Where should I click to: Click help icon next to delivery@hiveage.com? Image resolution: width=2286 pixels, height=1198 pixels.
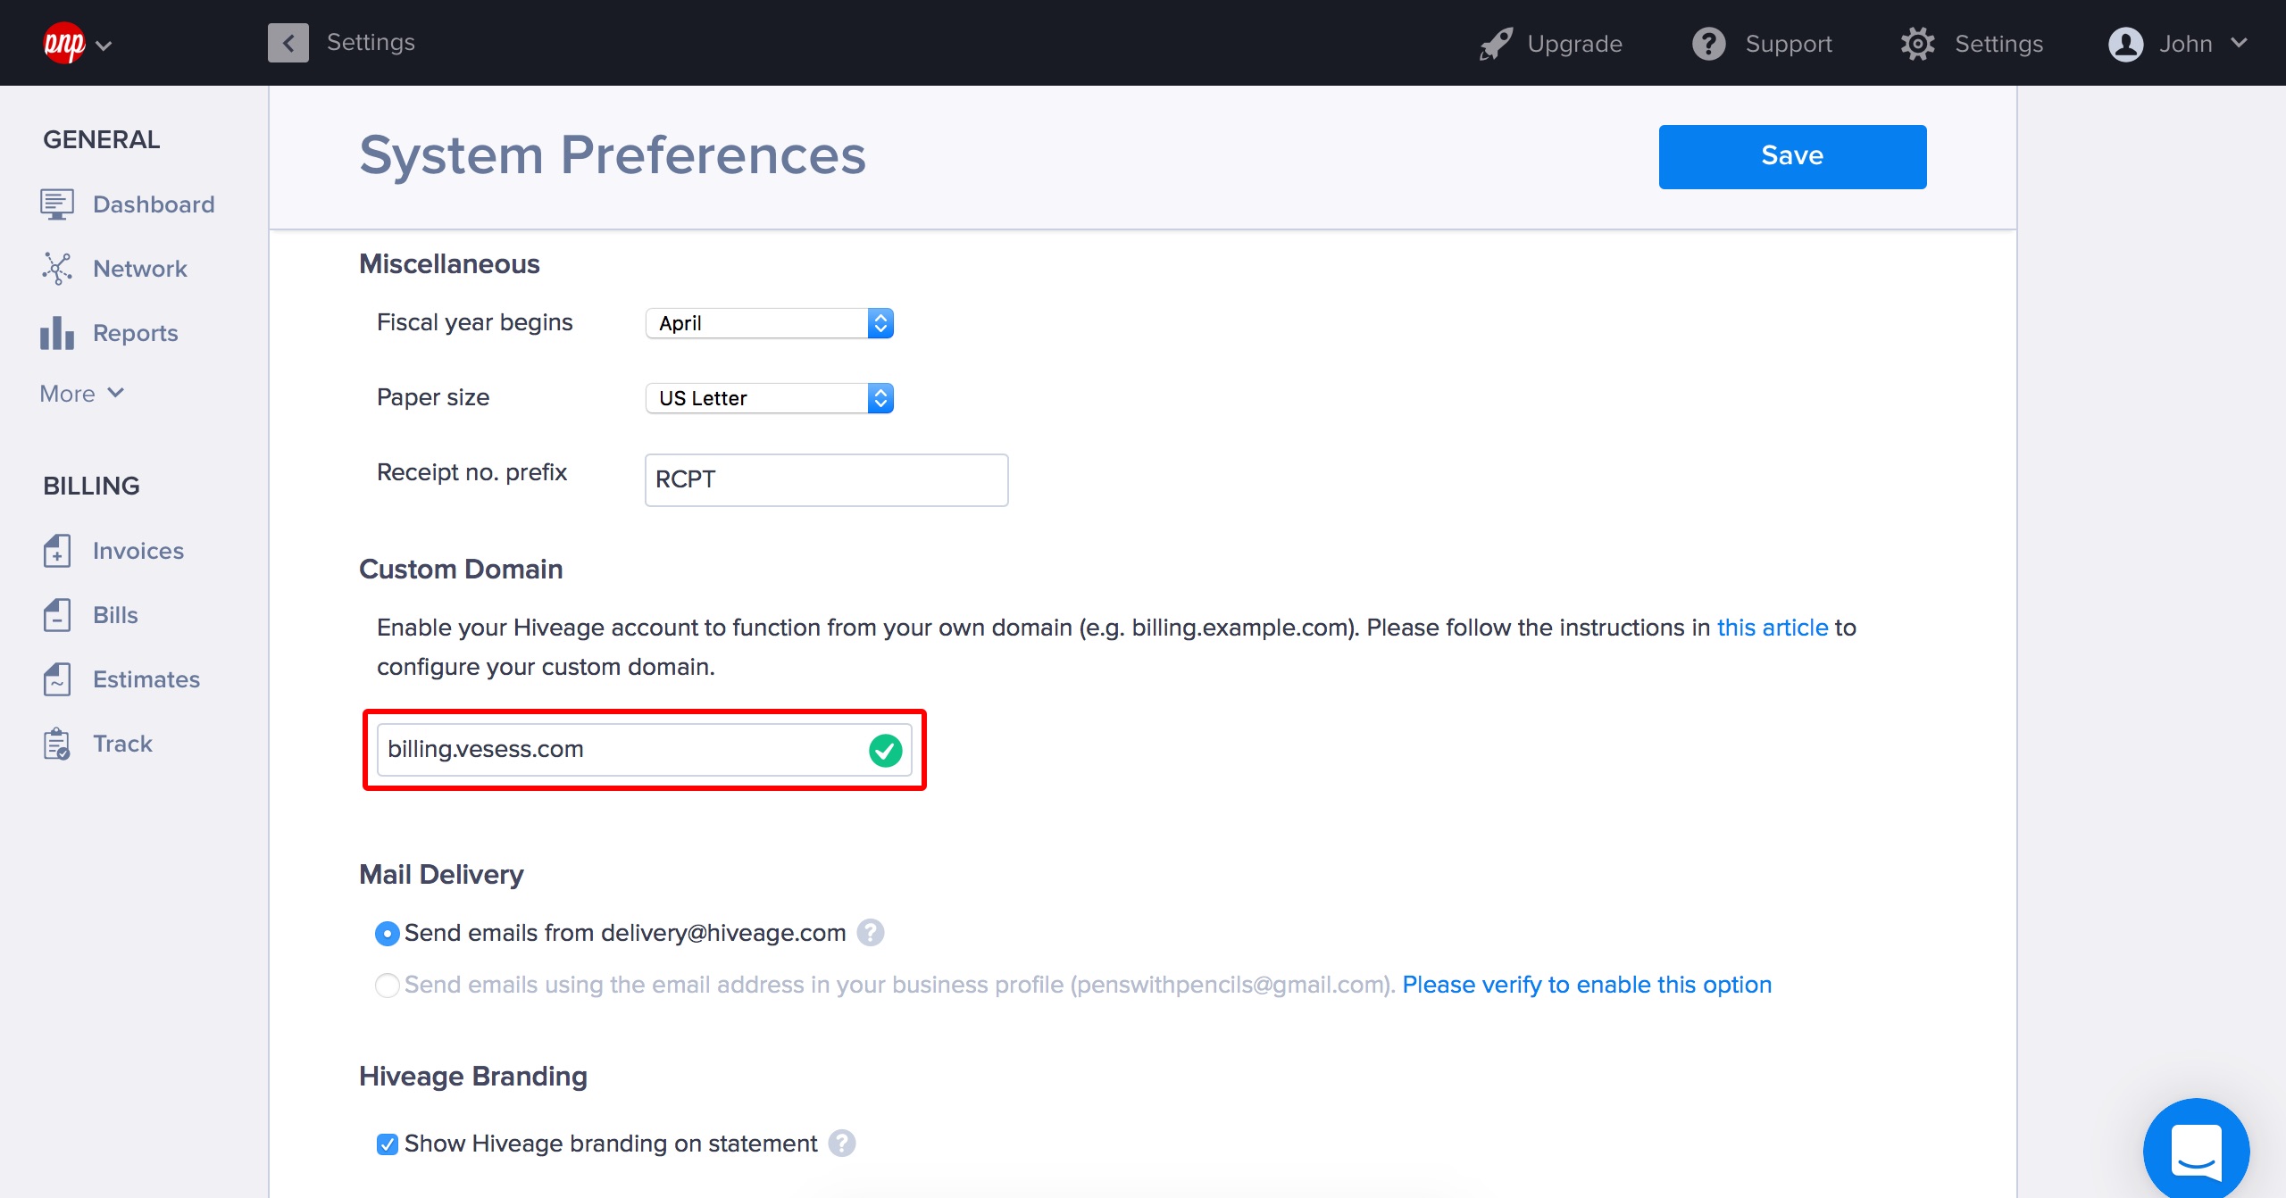(870, 933)
